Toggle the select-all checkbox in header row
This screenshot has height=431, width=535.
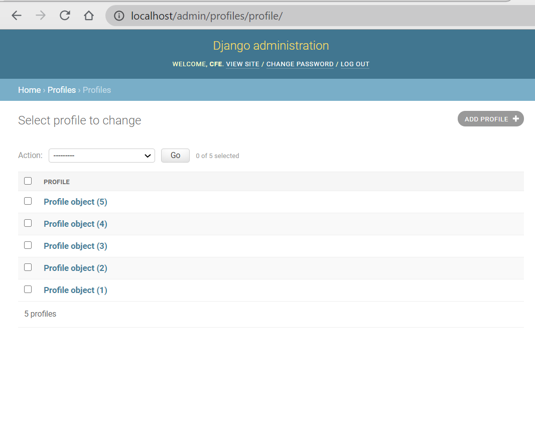(28, 181)
